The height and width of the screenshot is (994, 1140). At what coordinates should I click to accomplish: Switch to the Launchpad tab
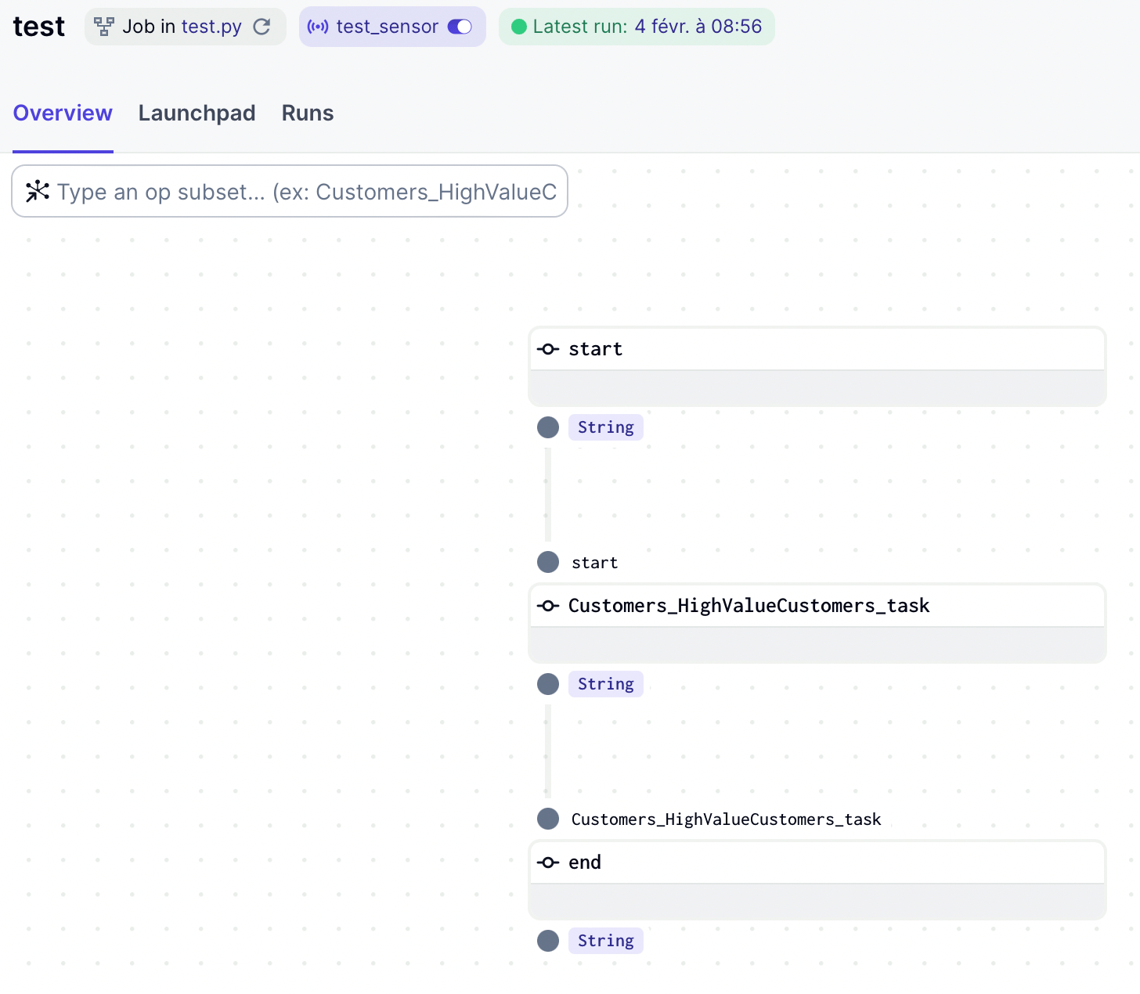coord(197,113)
